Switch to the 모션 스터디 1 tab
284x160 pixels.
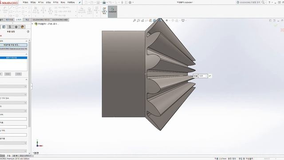[25, 156]
